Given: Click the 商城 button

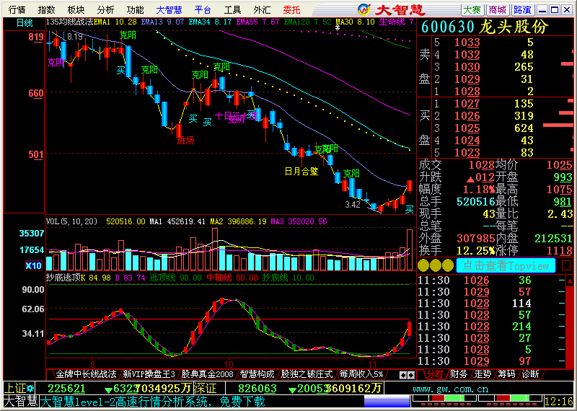Looking at the screenshot, I should [498, 9].
